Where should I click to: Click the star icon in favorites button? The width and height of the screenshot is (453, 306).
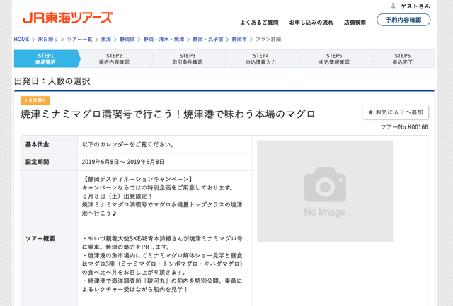point(371,112)
